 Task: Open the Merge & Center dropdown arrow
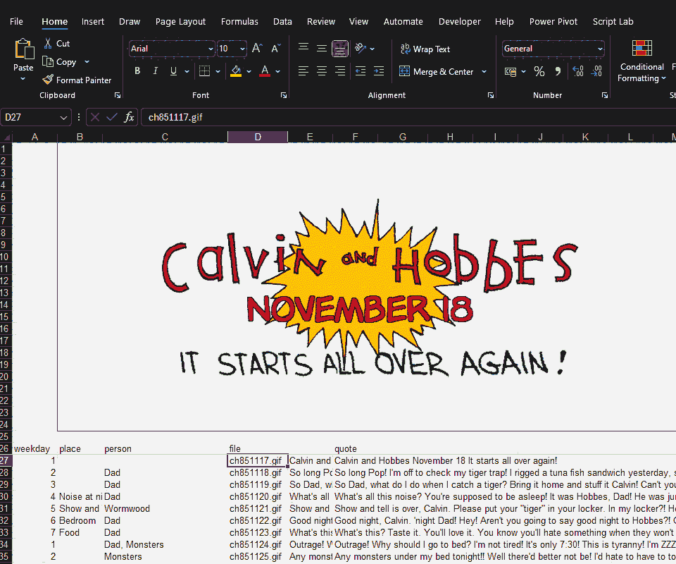click(484, 72)
